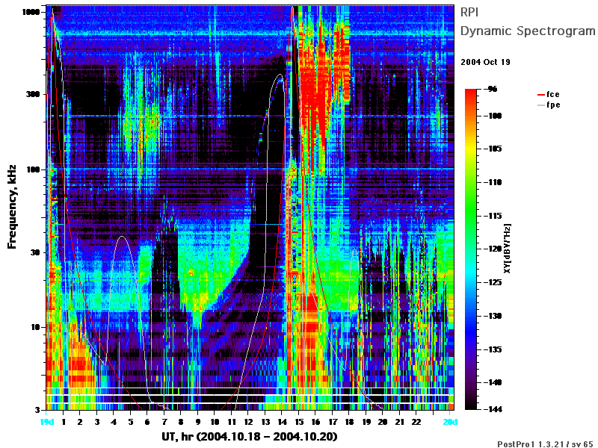This screenshot has height=448, width=598.
Task: Click the RPI title text
Action: coord(469,12)
